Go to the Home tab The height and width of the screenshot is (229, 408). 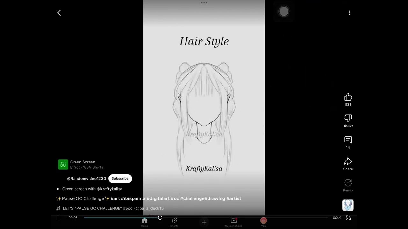144,222
